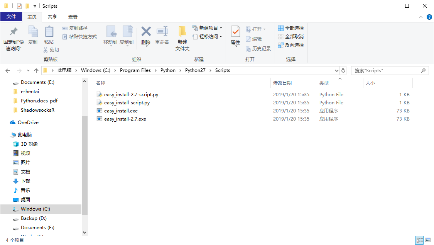Switch to the Home tab
This screenshot has width=434, height=245.
(32, 17)
